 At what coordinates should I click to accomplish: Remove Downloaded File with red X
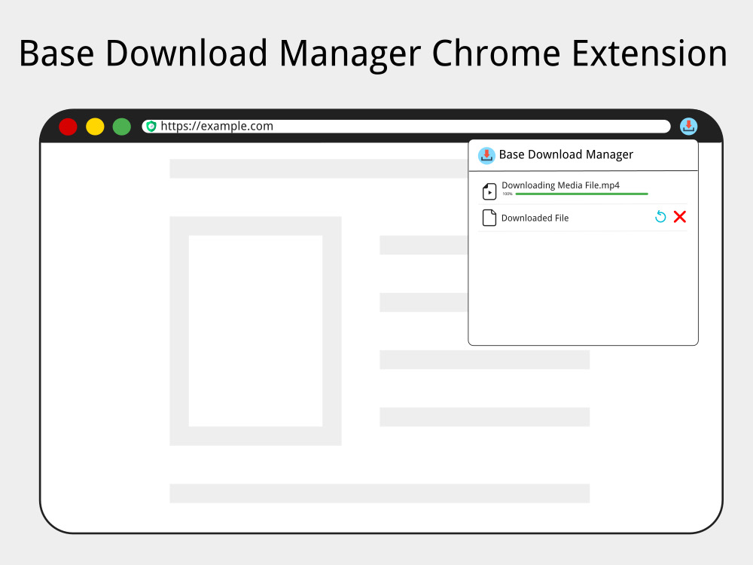pos(679,217)
